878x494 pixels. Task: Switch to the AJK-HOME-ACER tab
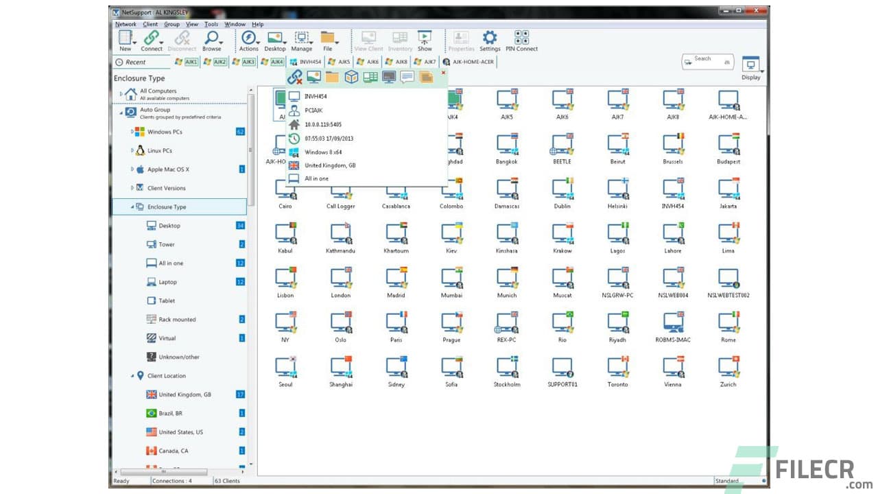pyautogui.click(x=475, y=62)
